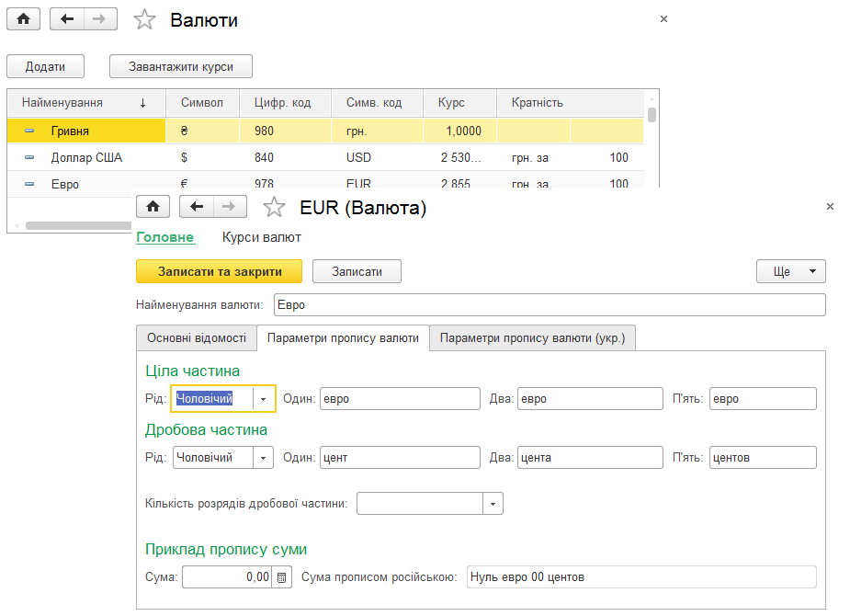Click the Найменування валюти input field
The height and width of the screenshot is (616, 850).
pyautogui.click(x=550, y=304)
